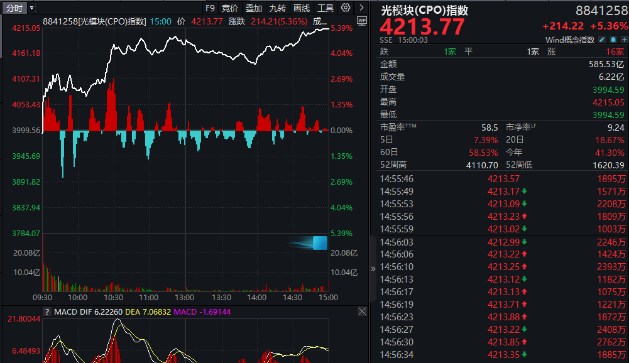This screenshot has width=629, height=363.
Task: Open the chart settings gear icon
Action: (x=346, y=8)
